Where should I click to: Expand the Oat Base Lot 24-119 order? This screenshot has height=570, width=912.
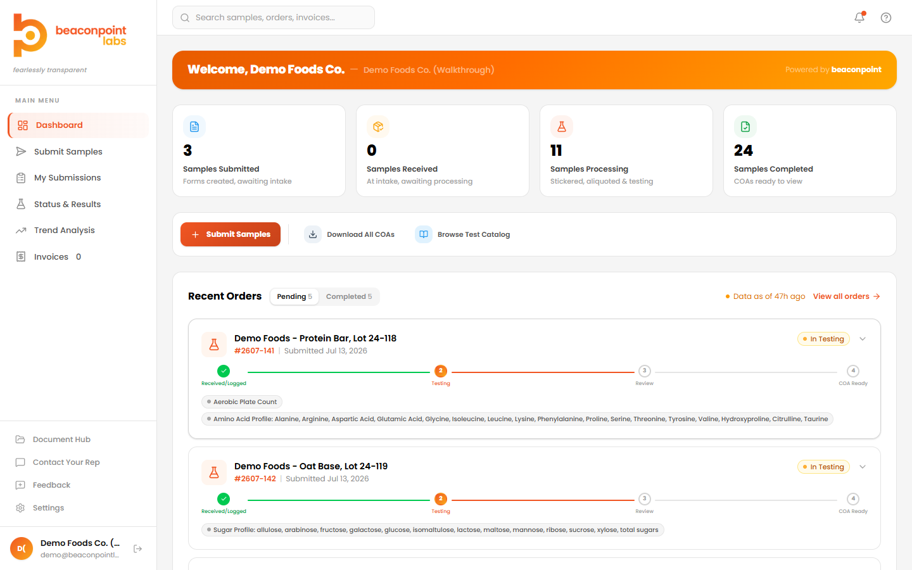tap(863, 467)
